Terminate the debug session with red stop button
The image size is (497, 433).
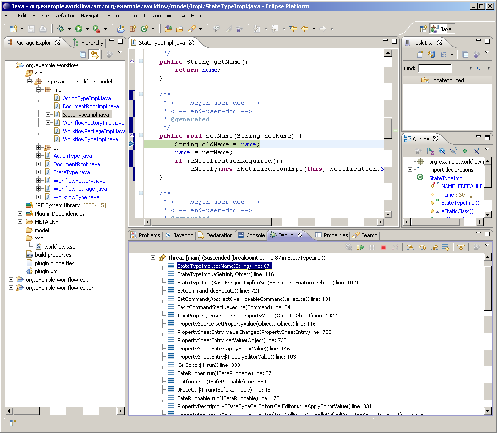[x=383, y=248]
